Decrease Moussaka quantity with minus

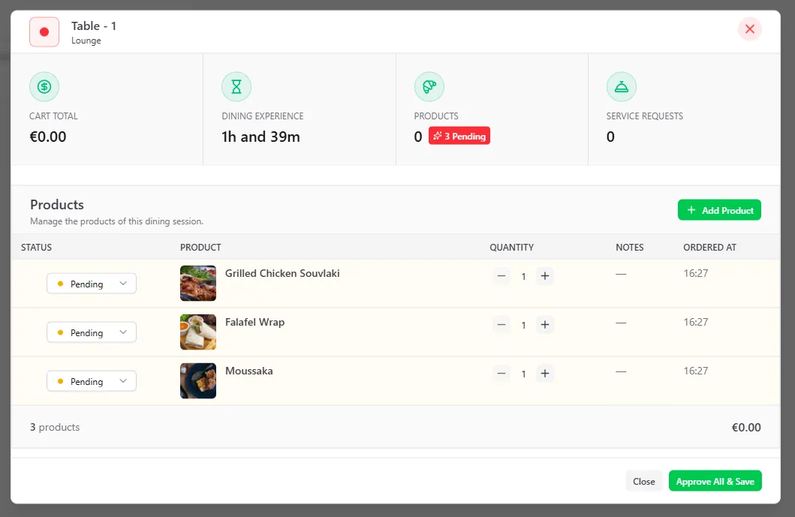(x=501, y=374)
